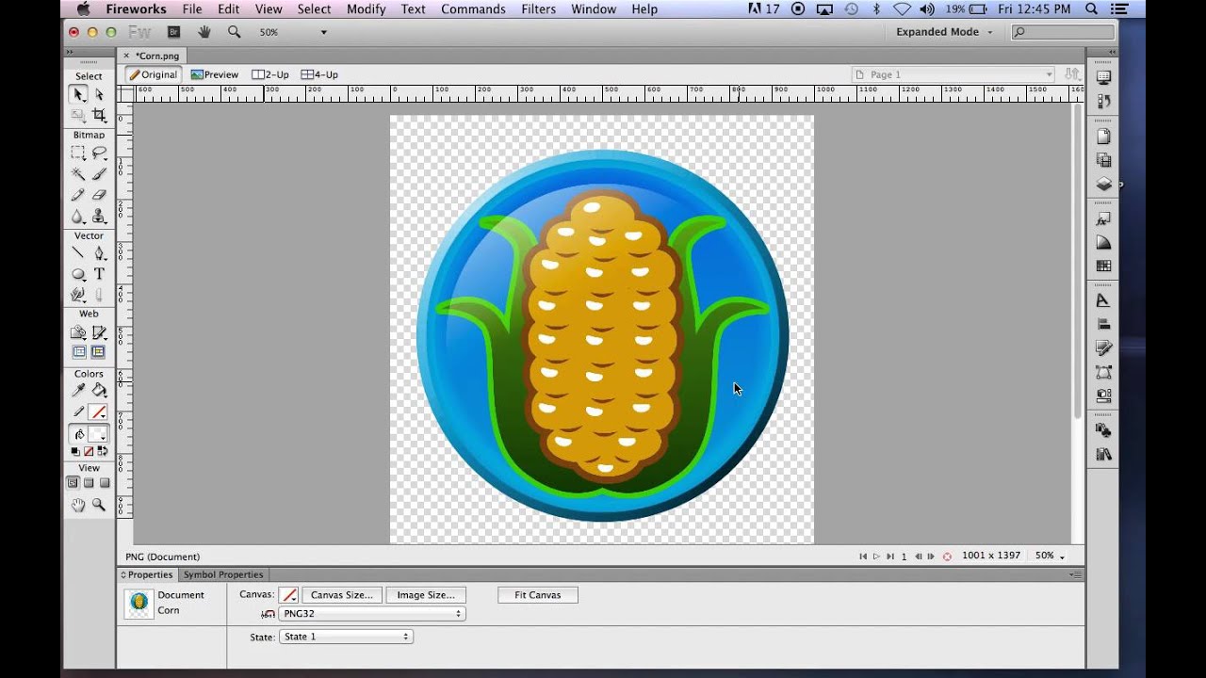Open the Modify menu
This screenshot has height=678, width=1206.
coord(366,9)
